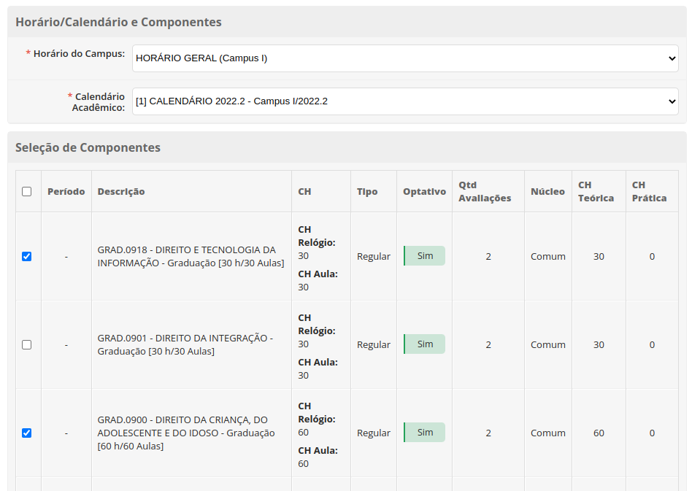This screenshot has height=491, width=692.
Task: Uncheck GRAD.0918 Direito e Tecnologia da Informação
Action: click(27, 257)
